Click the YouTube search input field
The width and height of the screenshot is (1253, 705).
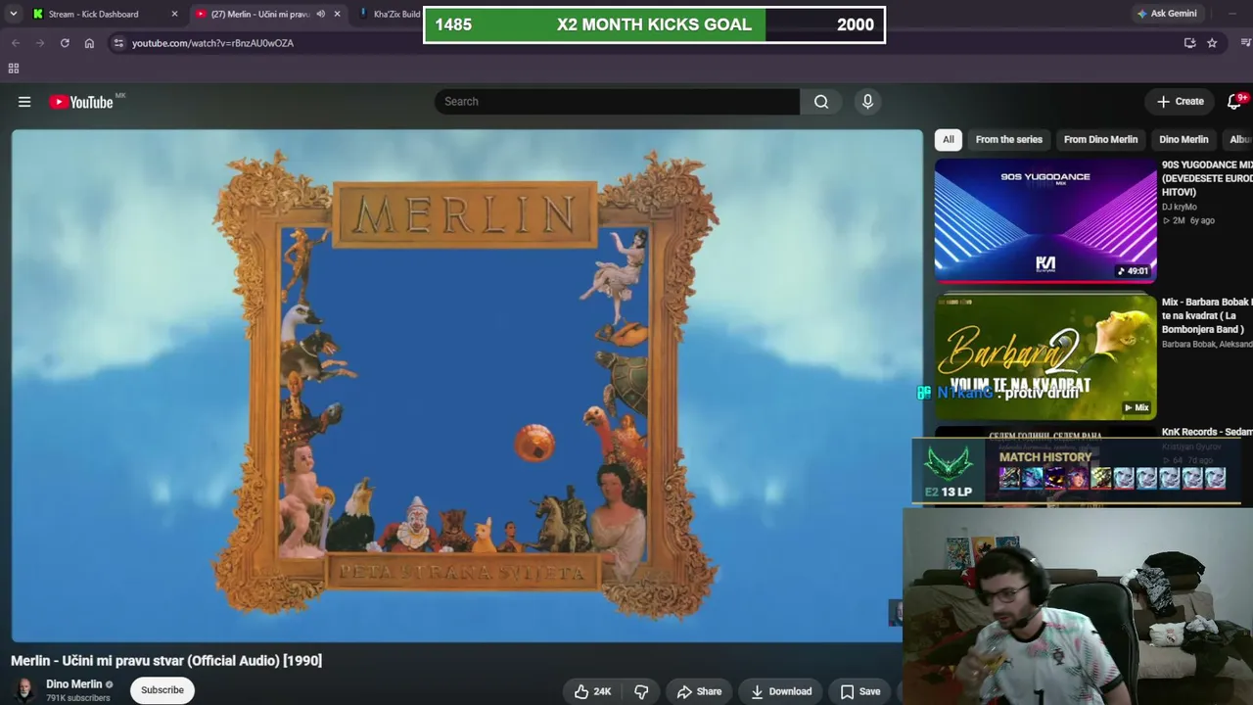(617, 102)
